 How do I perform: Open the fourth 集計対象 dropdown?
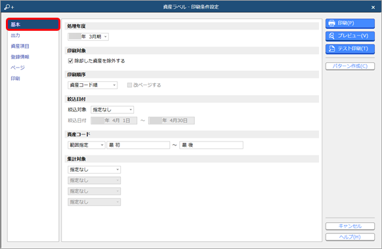coord(94,202)
